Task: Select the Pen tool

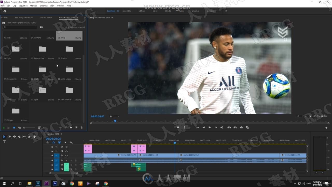Action: 29,137
